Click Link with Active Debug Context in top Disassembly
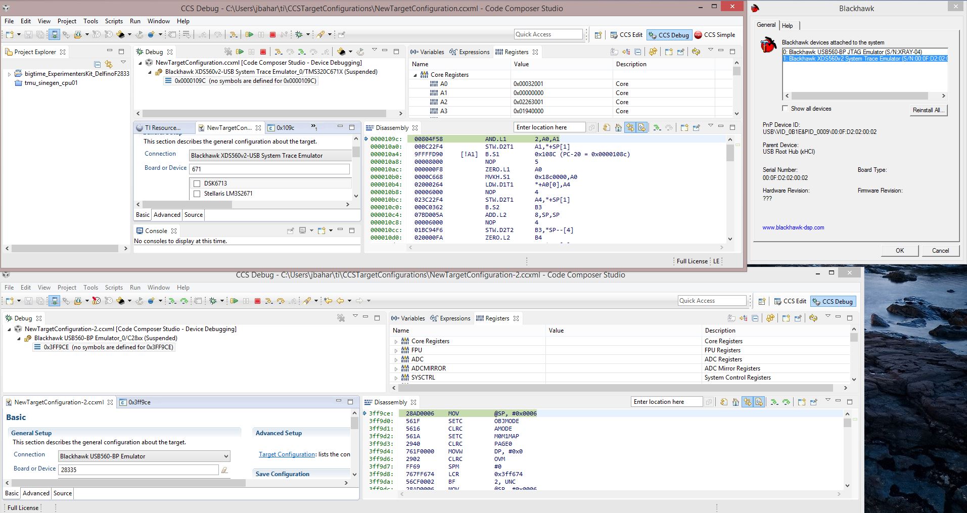Screen dimensions: 967x513 click(x=630, y=127)
